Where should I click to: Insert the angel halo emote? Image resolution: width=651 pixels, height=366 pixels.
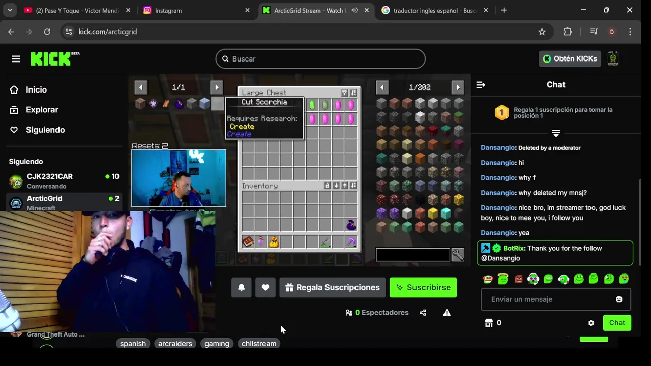point(503,279)
